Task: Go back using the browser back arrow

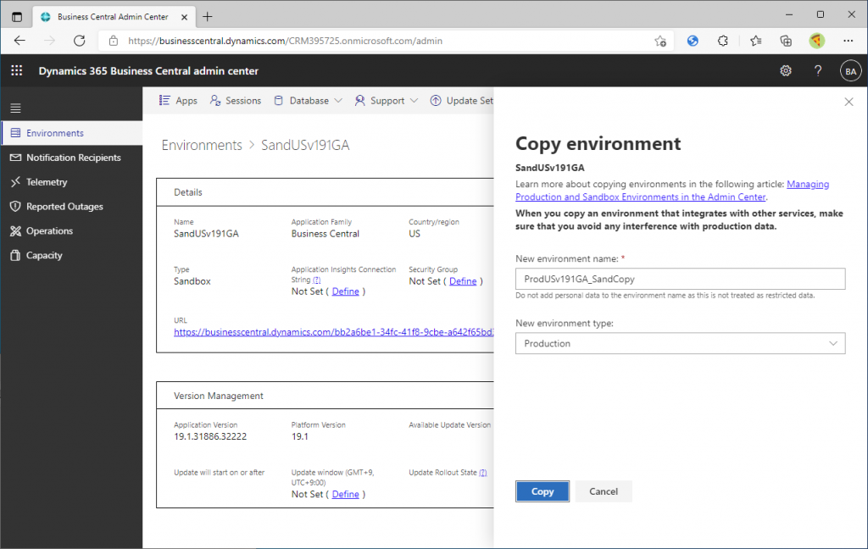Action: coord(20,41)
